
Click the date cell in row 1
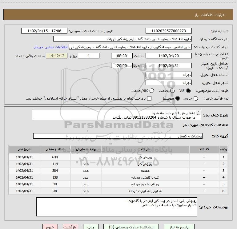pos(24,157)
